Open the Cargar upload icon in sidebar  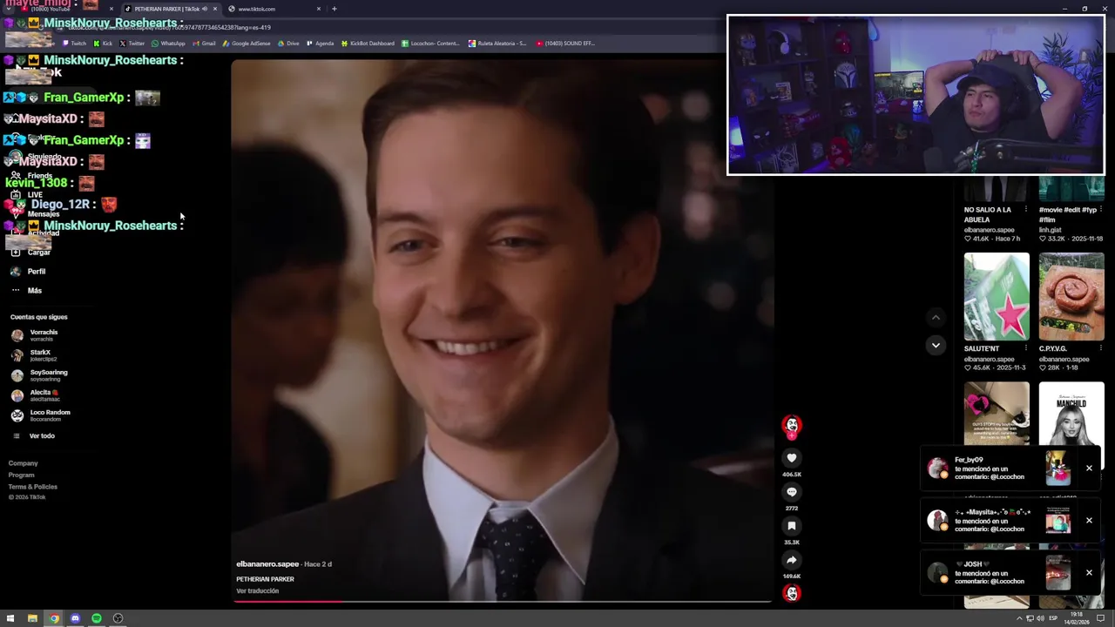[x=16, y=253]
